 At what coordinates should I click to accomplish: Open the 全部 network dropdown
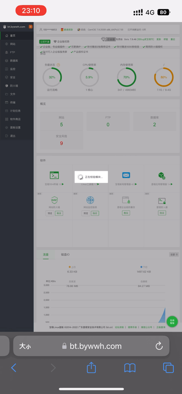click(x=174, y=254)
